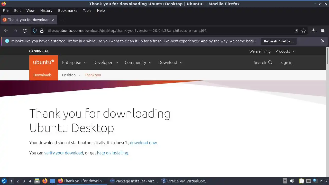
Task: Open the 'We are hiring' link
Action: pyautogui.click(x=260, y=51)
